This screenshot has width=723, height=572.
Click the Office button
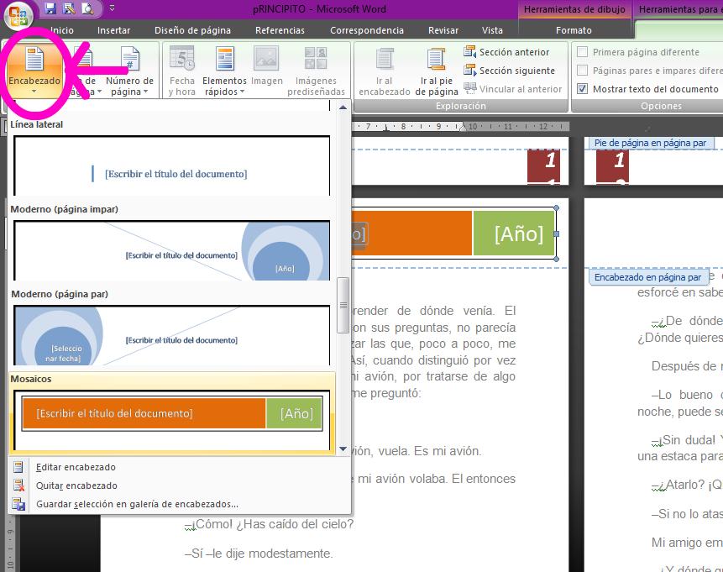coord(18,14)
